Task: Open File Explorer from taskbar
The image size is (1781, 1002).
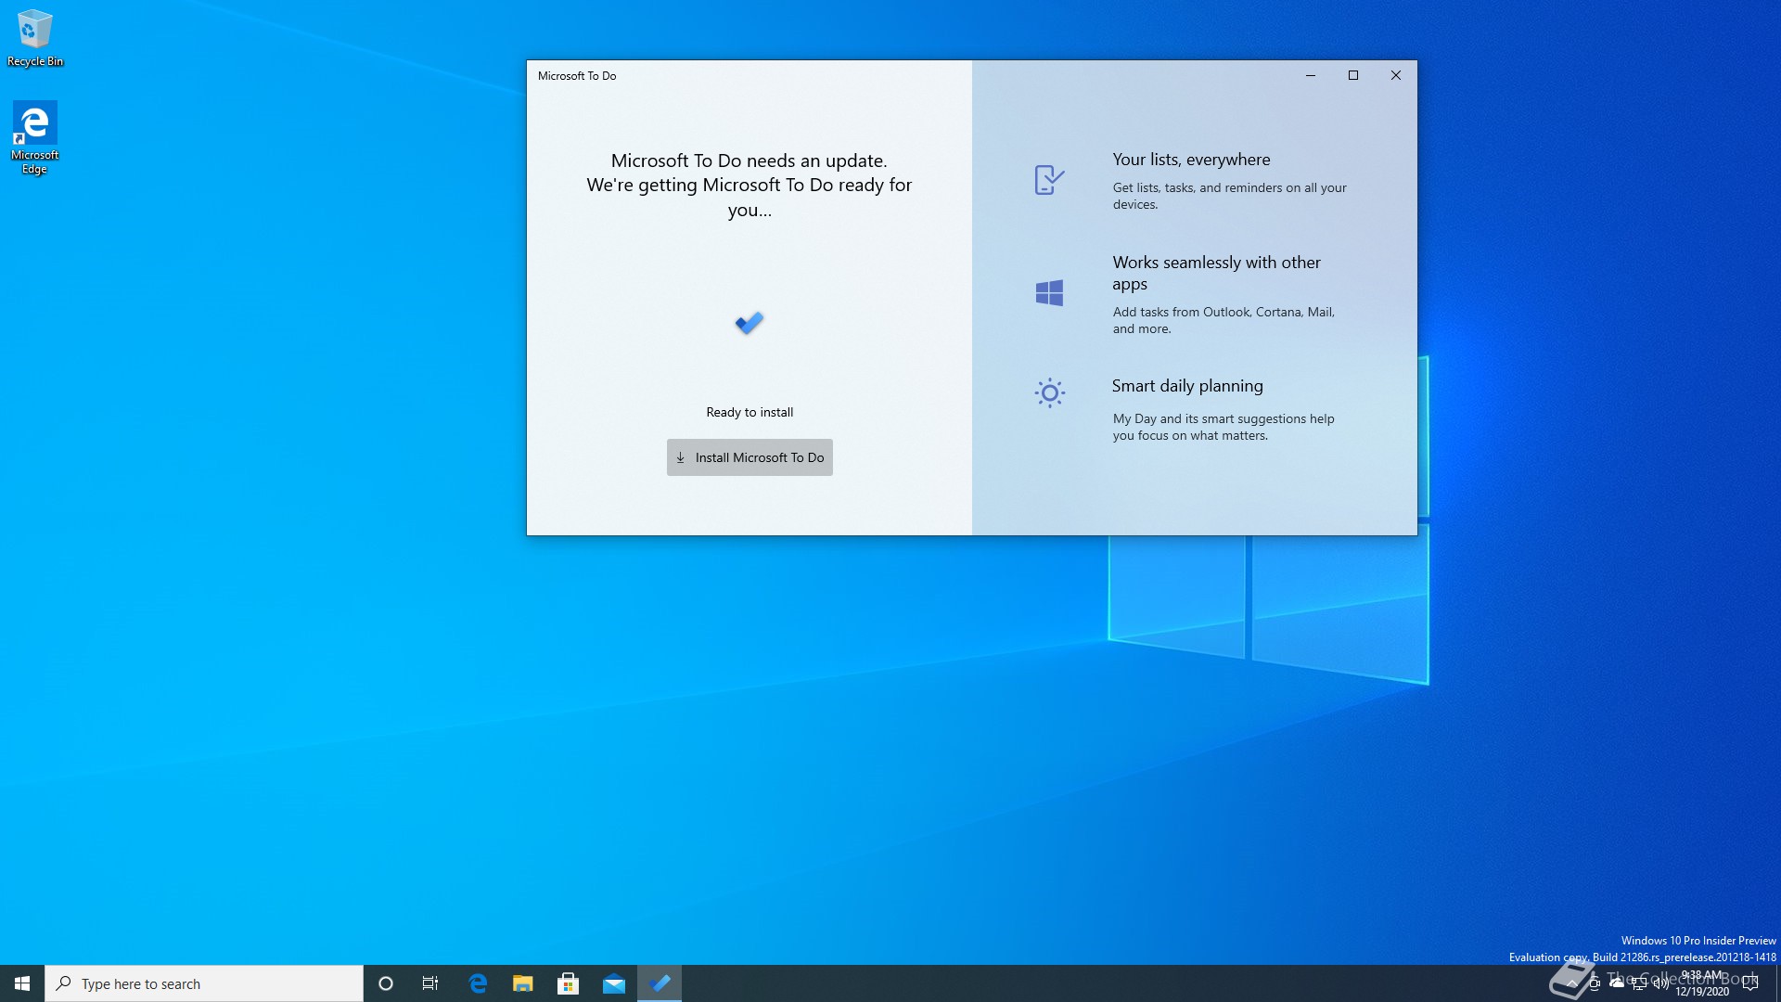Action: tap(523, 983)
